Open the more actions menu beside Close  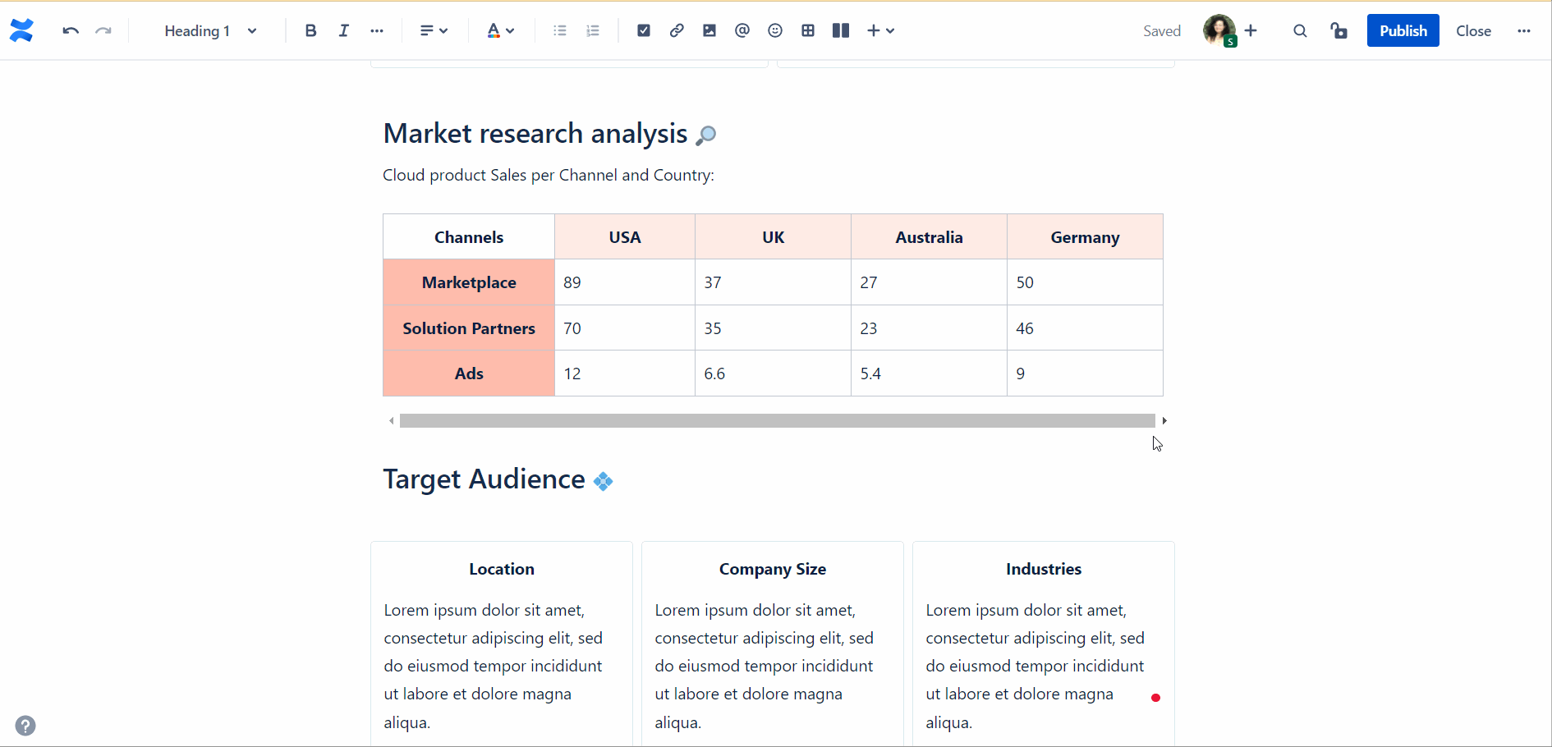click(x=1524, y=31)
